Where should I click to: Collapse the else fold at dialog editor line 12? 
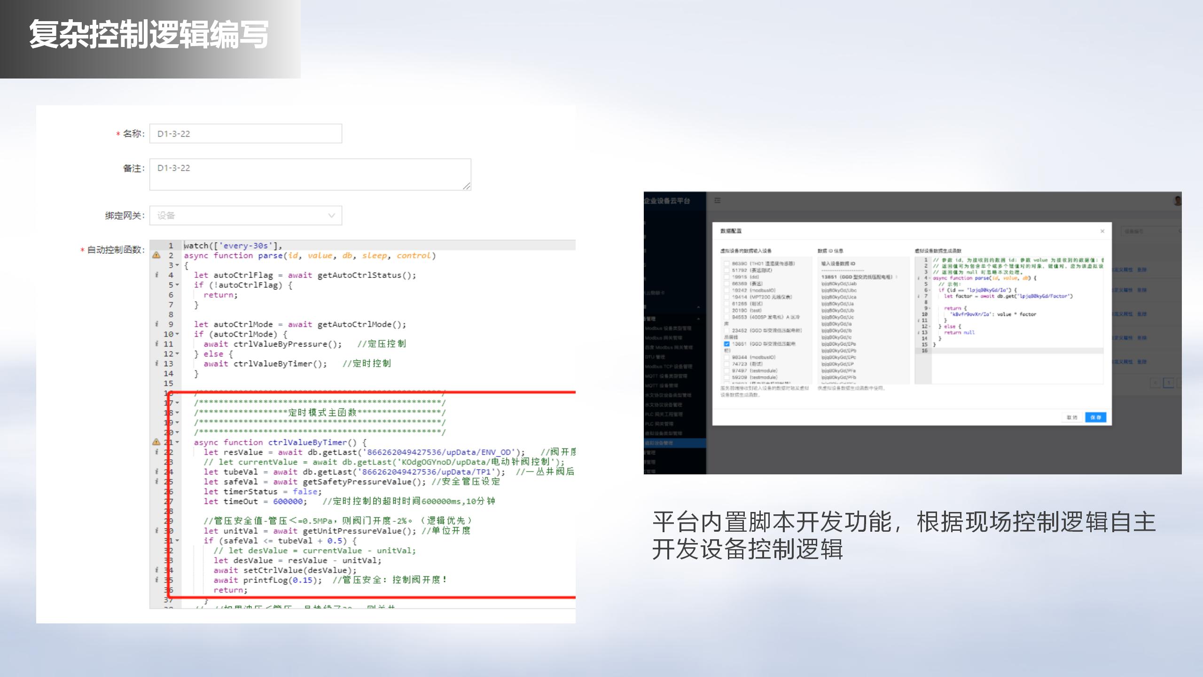click(930, 326)
